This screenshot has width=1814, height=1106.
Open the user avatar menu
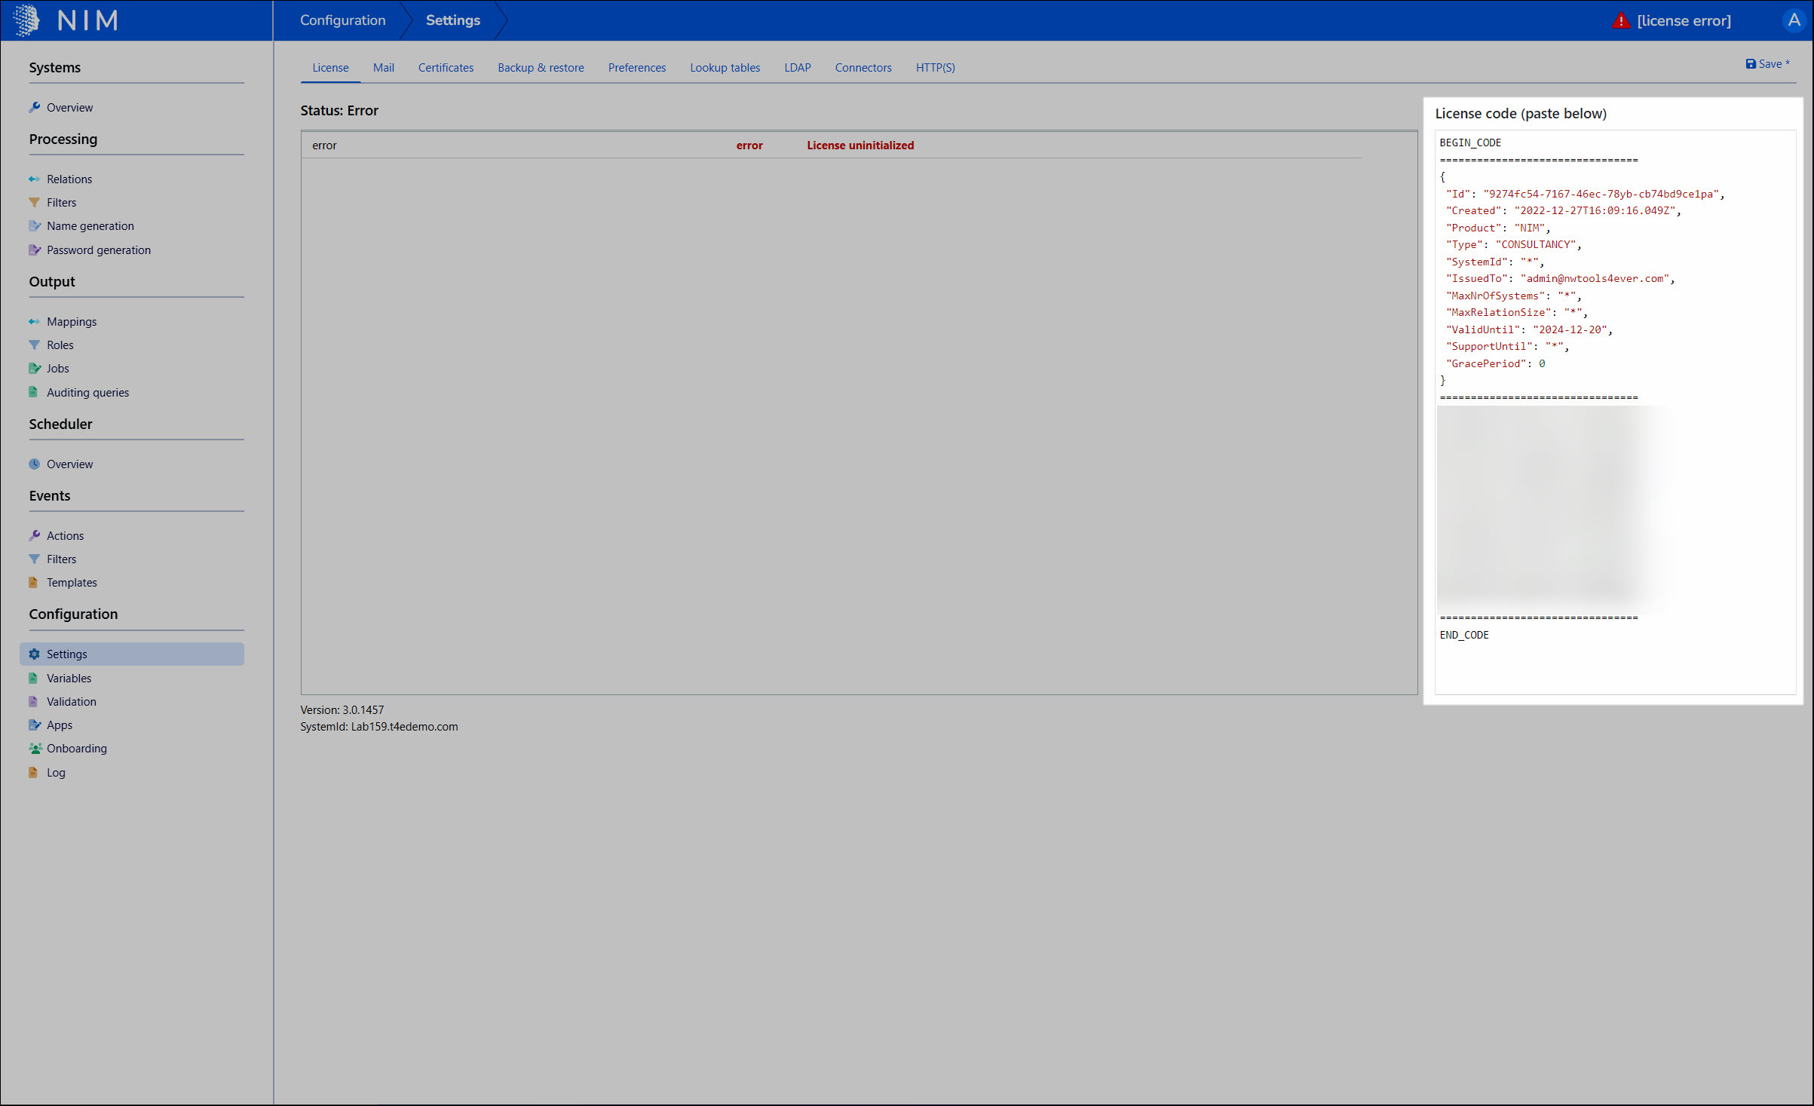pyautogui.click(x=1794, y=20)
